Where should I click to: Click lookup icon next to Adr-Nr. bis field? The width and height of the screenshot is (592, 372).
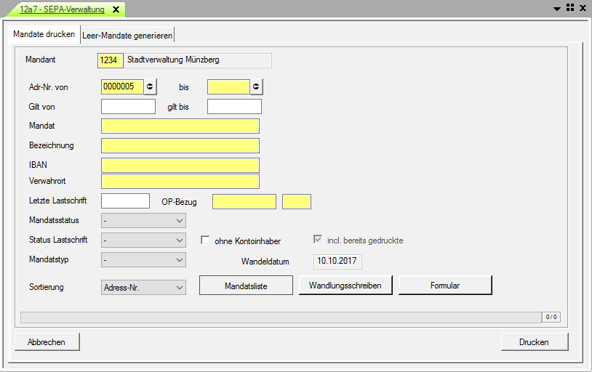[257, 87]
